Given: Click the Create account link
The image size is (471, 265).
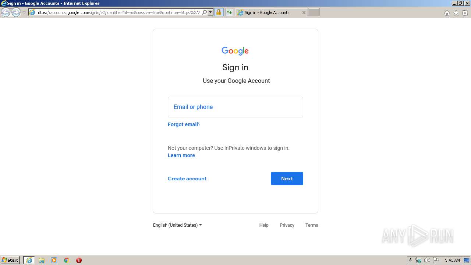Looking at the screenshot, I should coord(187,179).
